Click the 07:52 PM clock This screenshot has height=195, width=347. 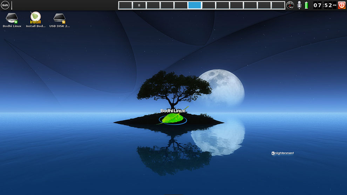click(x=325, y=5)
